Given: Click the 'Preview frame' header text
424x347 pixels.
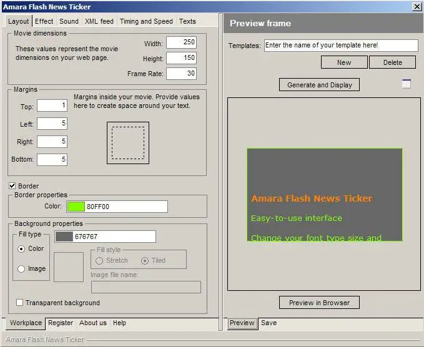Looking at the screenshot, I should click(x=260, y=23).
